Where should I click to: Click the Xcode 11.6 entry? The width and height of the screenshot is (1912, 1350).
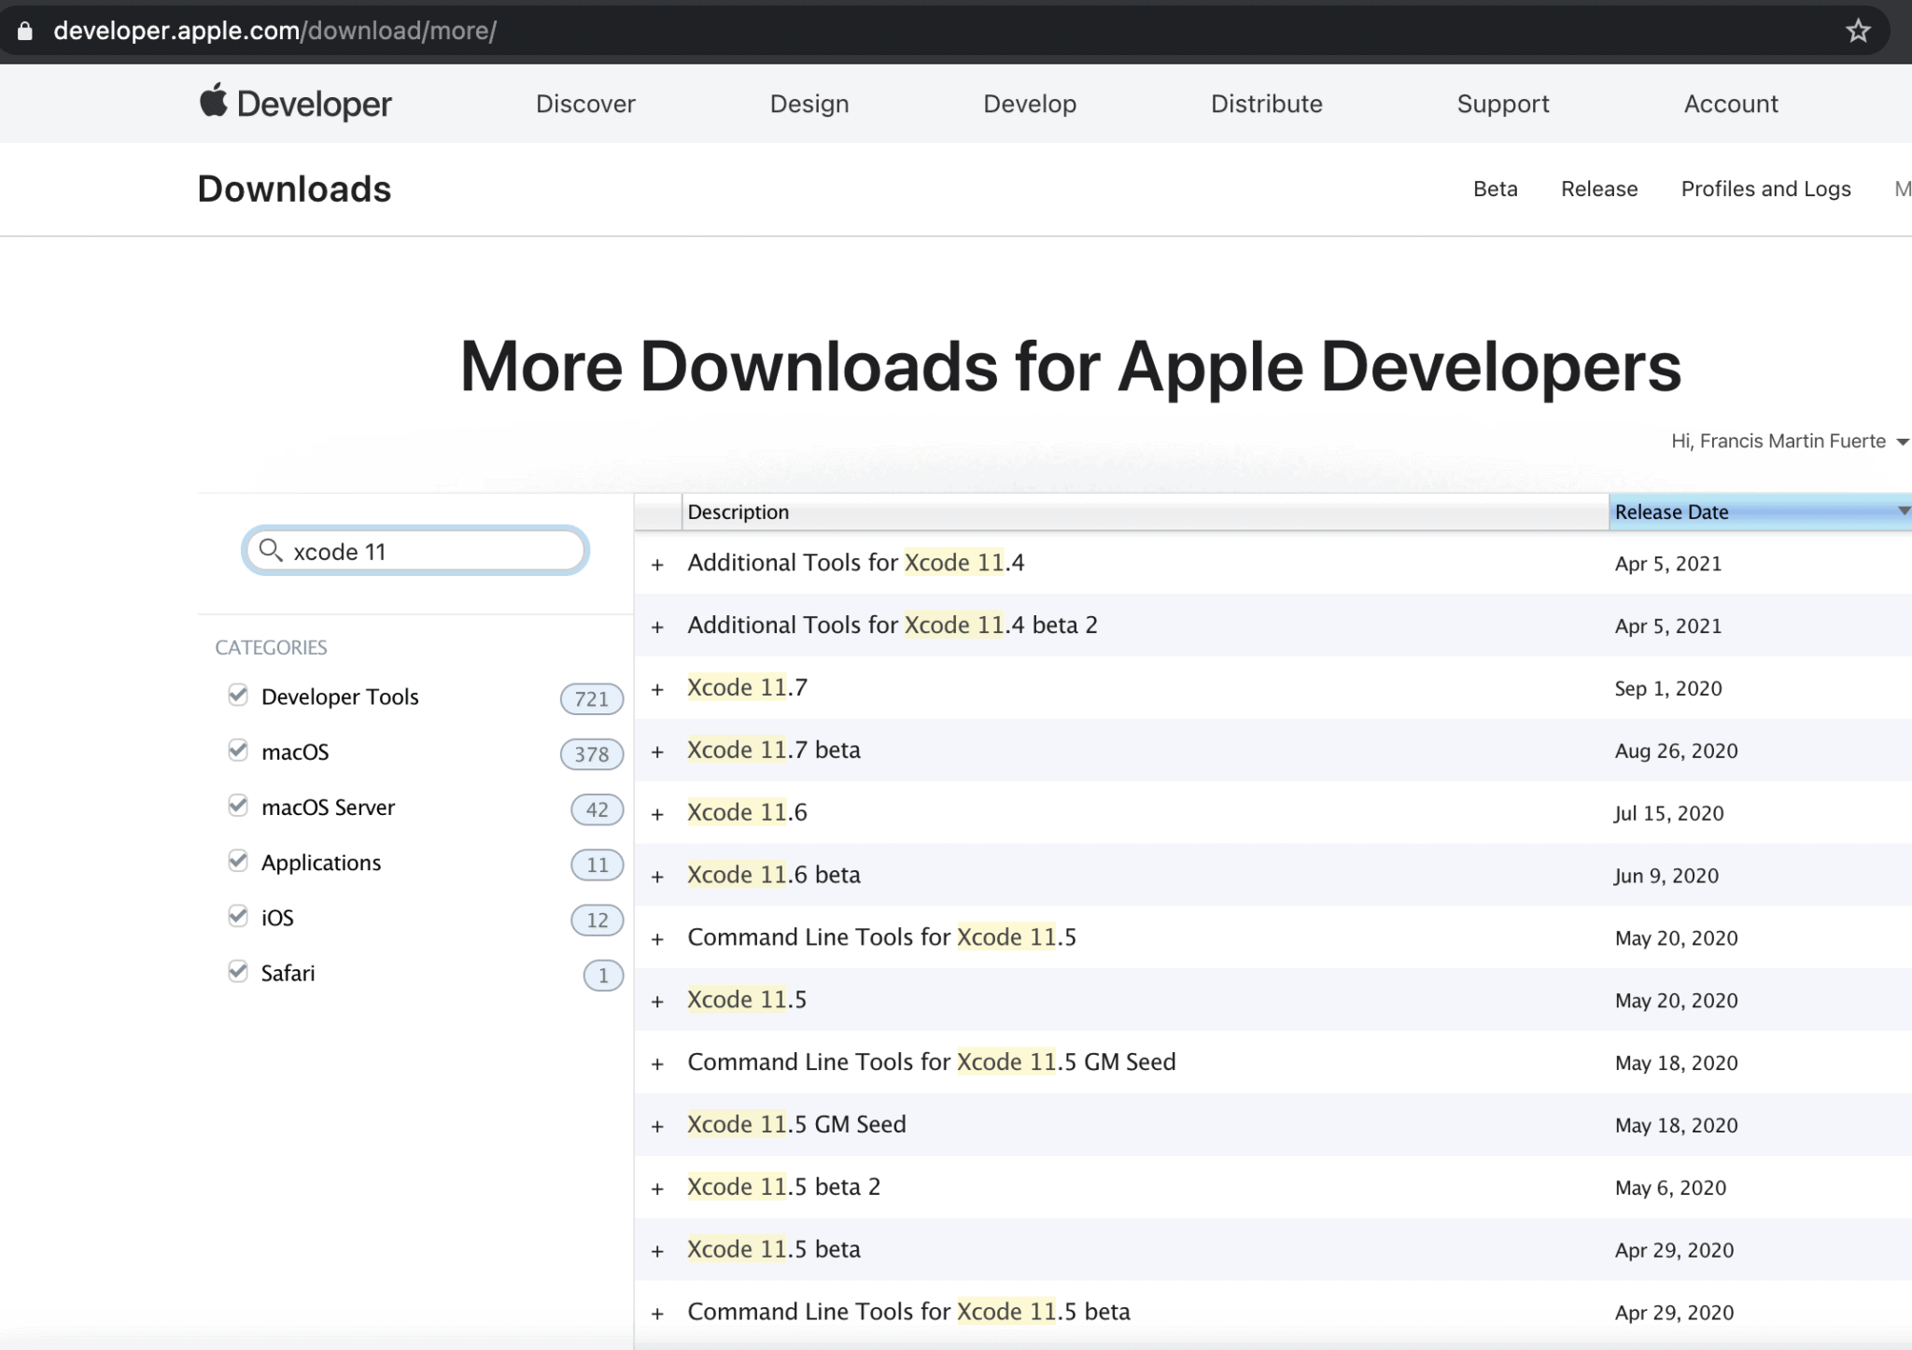(x=747, y=812)
